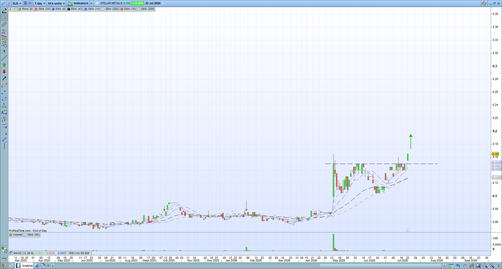Open the 10 k units dropdown
The height and width of the screenshot is (269, 502).
tap(56, 3)
